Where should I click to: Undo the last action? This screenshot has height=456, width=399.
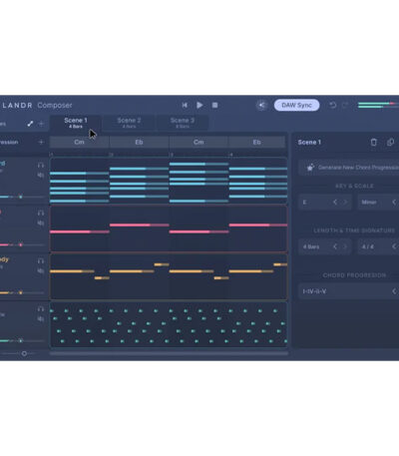(x=332, y=105)
